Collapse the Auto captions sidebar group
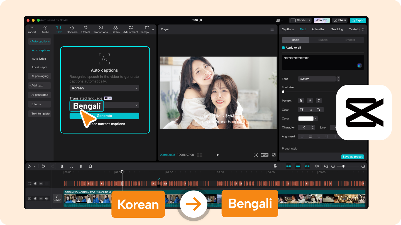The height and width of the screenshot is (225, 401). point(40,41)
